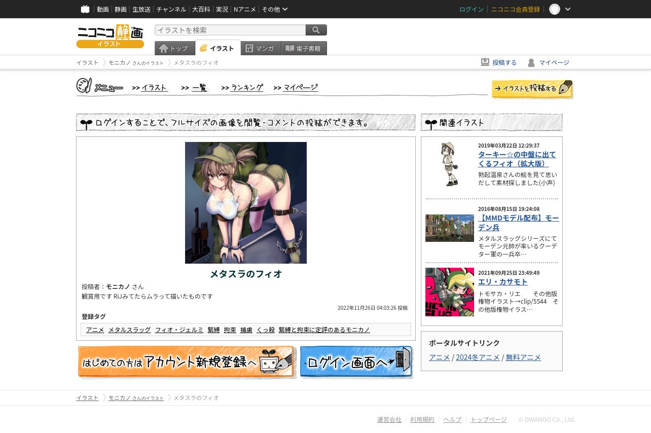Image resolution: width=651 pixels, height=433 pixels.
Task: Click the magnifier search button
Action: pyautogui.click(x=316, y=30)
